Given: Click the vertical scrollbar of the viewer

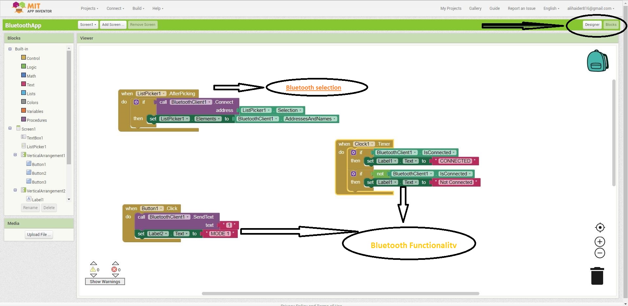Looking at the screenshot, I should (614, 133).
